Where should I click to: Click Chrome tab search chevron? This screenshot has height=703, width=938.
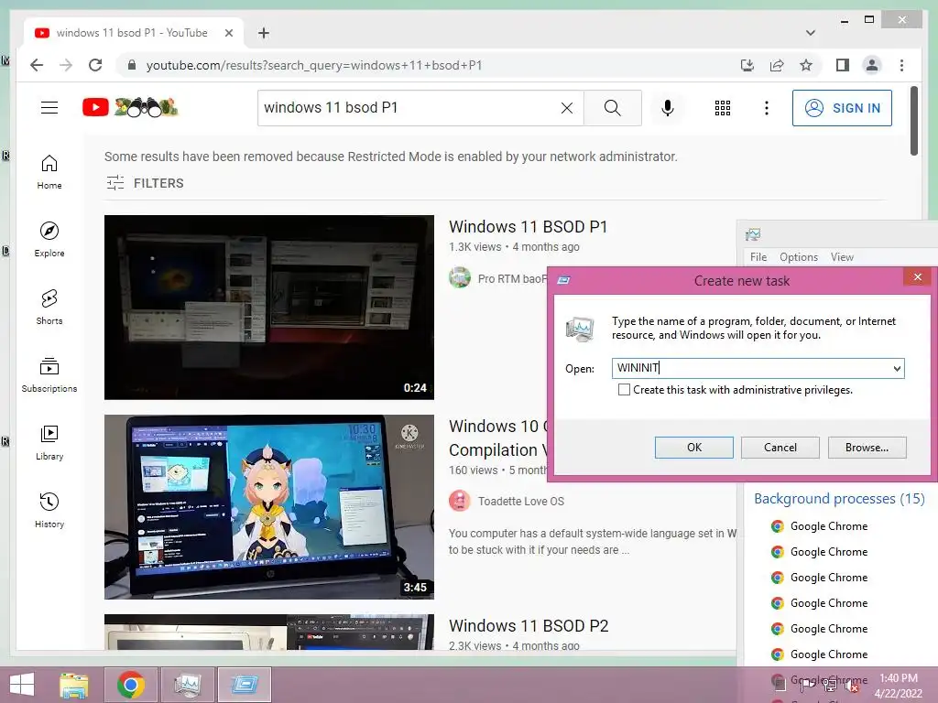tap(810, 33)
